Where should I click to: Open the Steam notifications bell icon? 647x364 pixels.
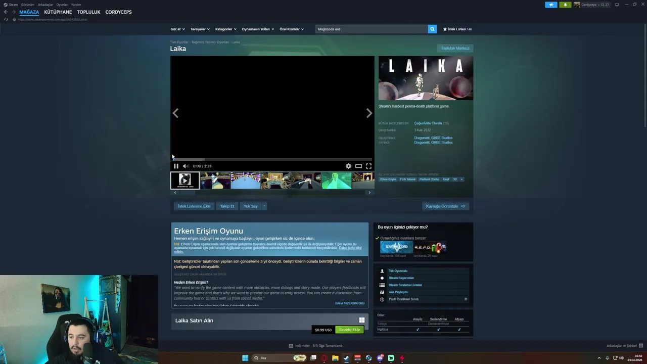click(565, 5)
